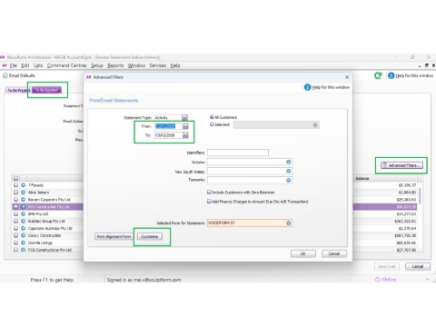Click the Identifiers input field

click(238, 153)
